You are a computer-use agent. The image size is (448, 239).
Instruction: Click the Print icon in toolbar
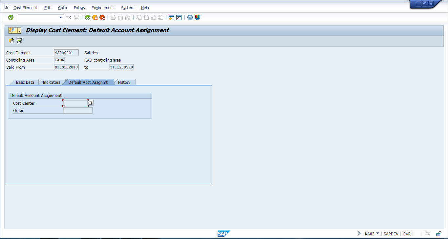113,18
